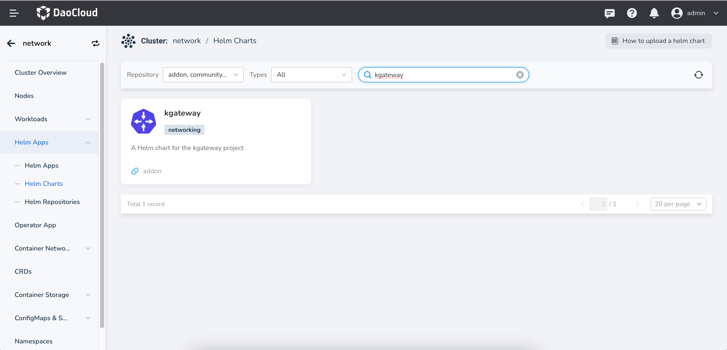Click the kgateway chart logo

143,121
